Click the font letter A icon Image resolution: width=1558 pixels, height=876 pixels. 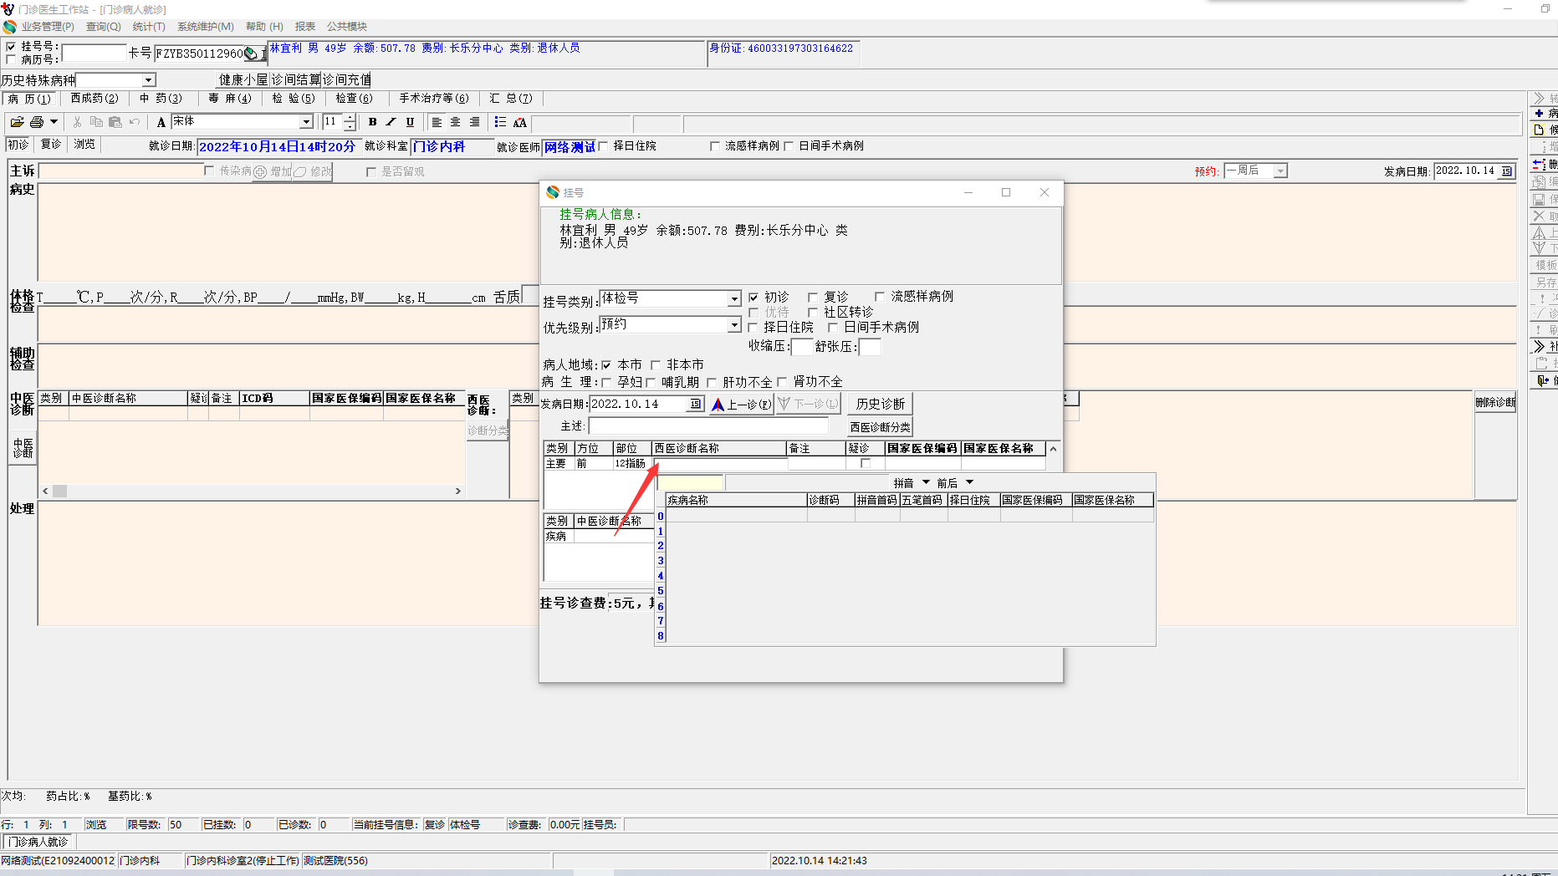[161, 122]
